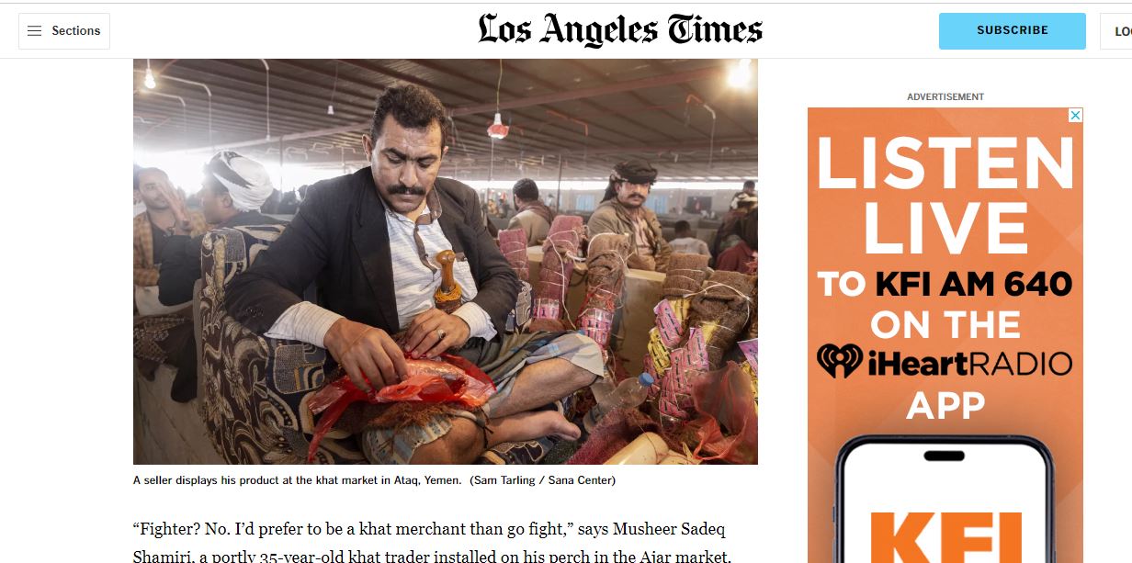This screenshot has width=1132, height=563.
Task: Click the Subscribe button
Action: coord(1013,31)
